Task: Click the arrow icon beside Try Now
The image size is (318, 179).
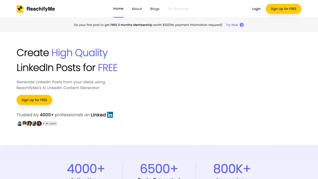Action: click(242, 25)
